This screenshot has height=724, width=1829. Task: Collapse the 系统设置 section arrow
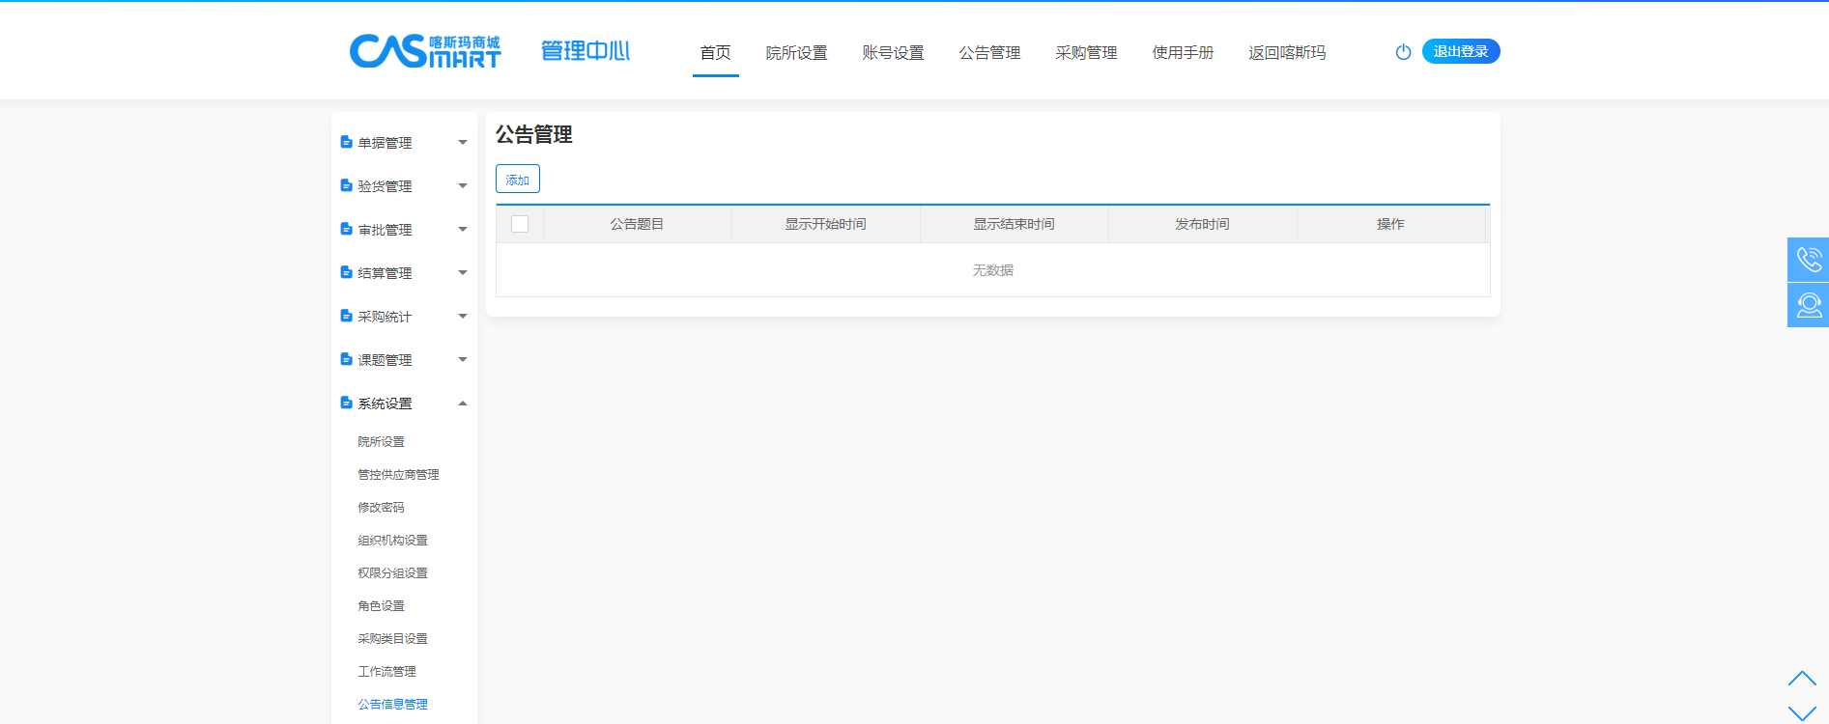(x=463, y=404)
